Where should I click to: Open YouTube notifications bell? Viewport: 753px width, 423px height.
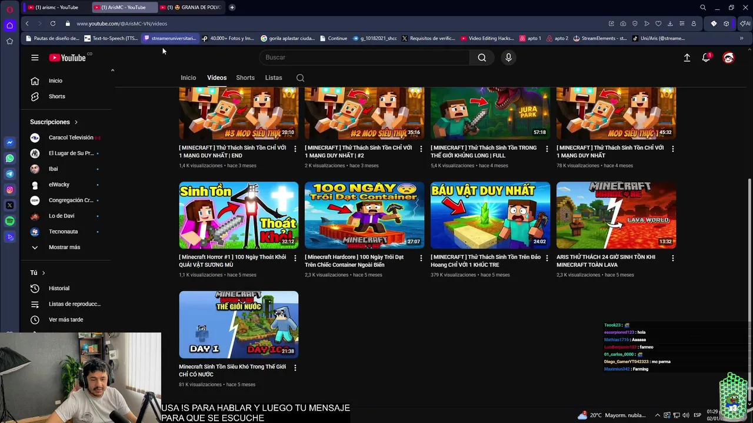[706, 58]
